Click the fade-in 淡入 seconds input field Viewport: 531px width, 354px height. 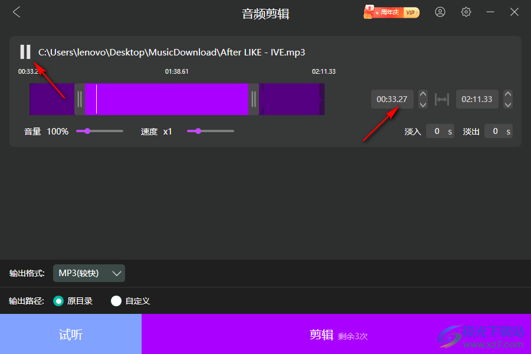[440, 131]
